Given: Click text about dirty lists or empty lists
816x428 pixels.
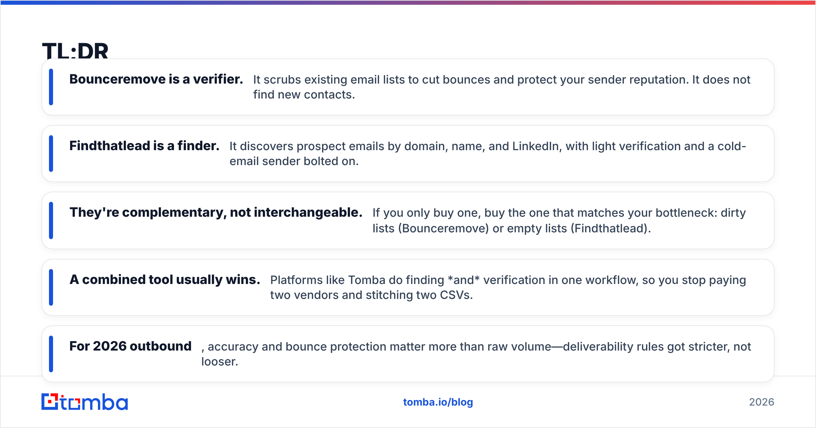Looking at the screenshot, I should pos(559,220).
